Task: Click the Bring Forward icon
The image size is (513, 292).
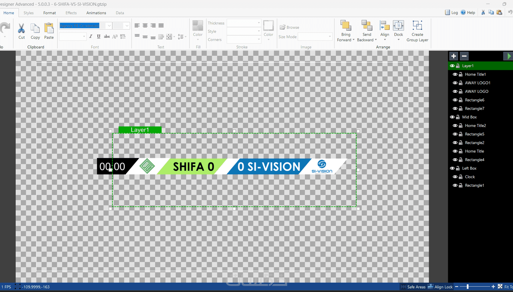Action: 346,26
